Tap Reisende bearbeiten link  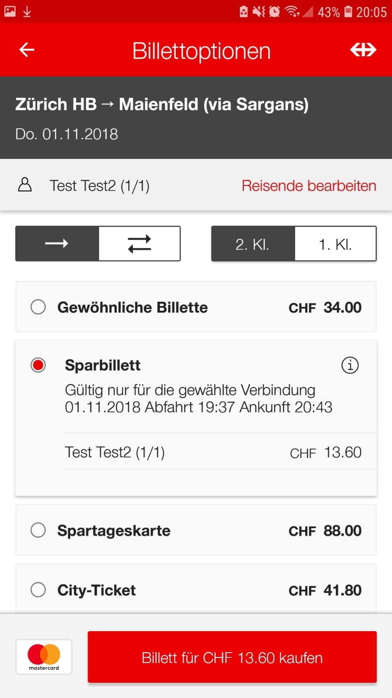click(x=309, y=186)
